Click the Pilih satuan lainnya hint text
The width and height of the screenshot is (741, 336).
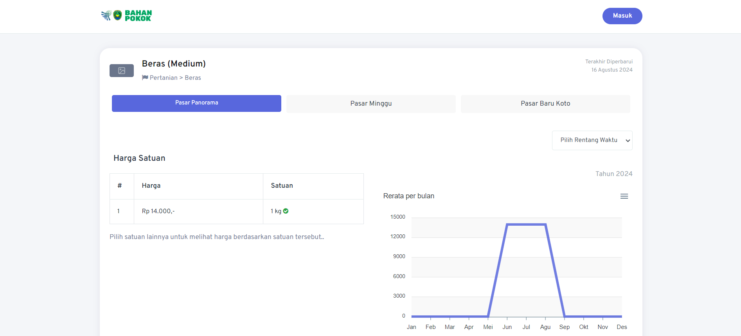[217, 237]
